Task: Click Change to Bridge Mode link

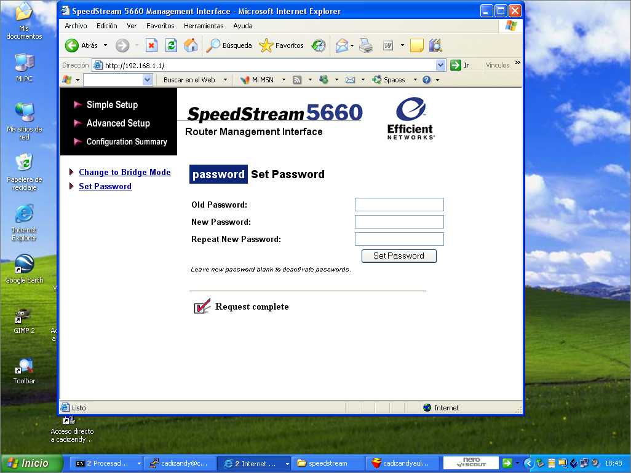Action: (125, 172)
